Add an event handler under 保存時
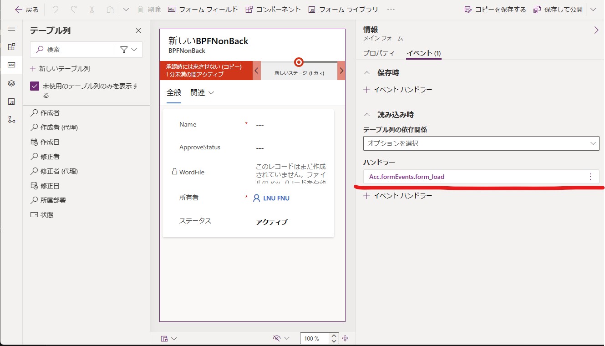 pos(398,90)
